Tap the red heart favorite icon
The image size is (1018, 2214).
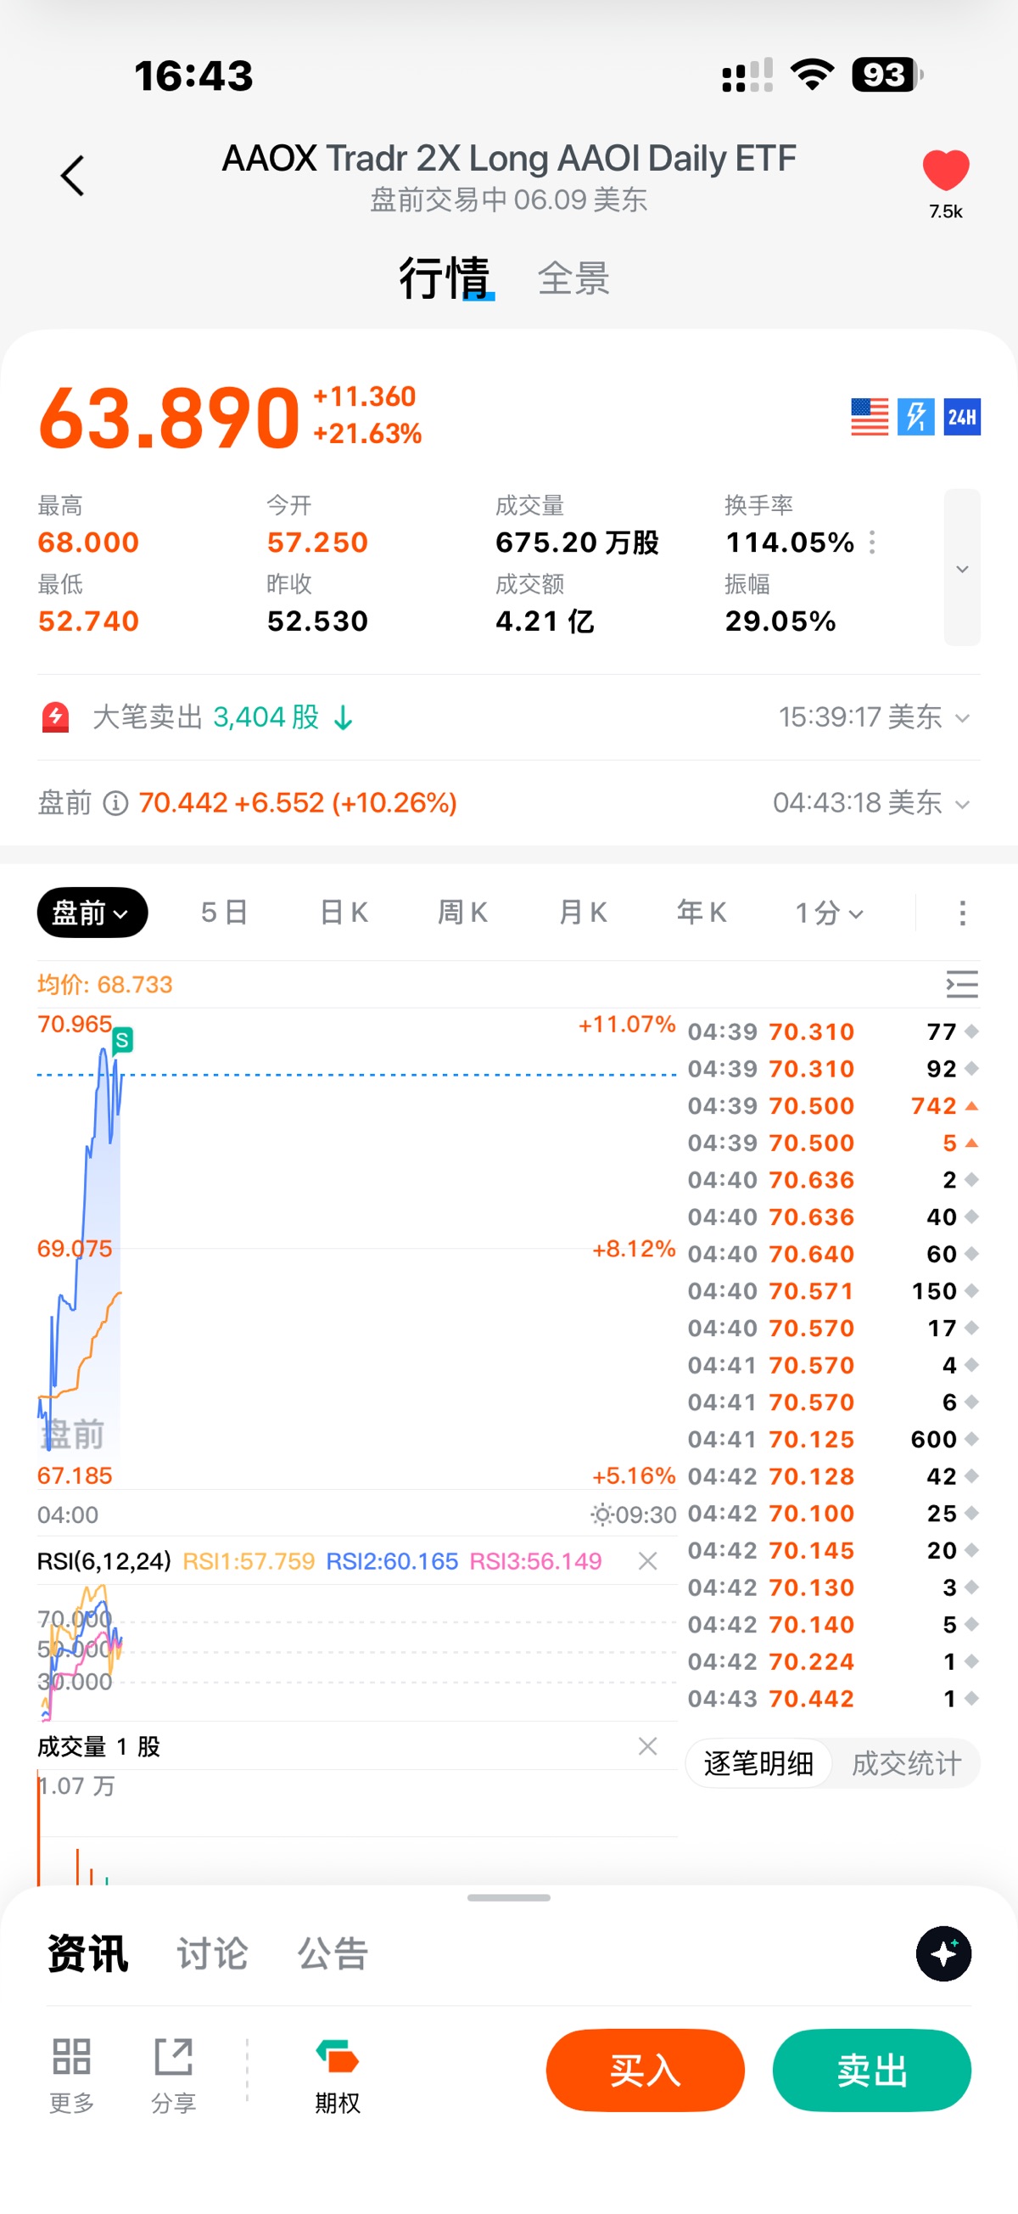(946, 170)
